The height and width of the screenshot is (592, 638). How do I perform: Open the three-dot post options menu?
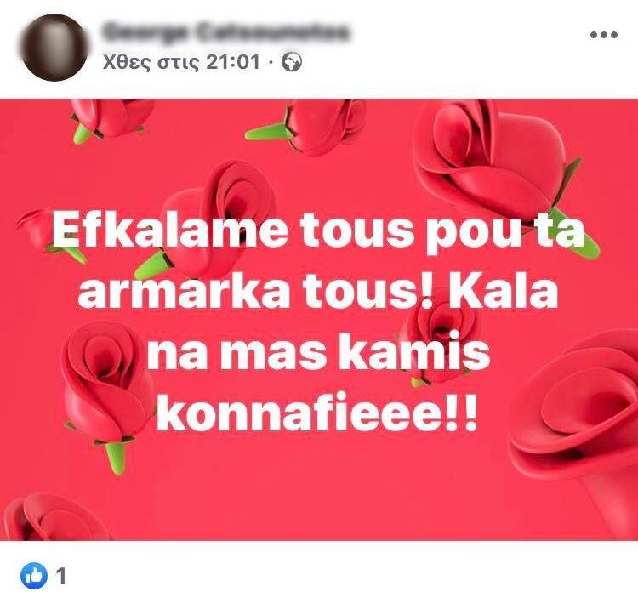(604, 35)
